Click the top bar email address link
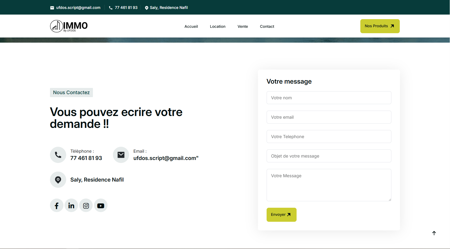Image resolution: width=450 pixels, height=249 pixels. 78,8
